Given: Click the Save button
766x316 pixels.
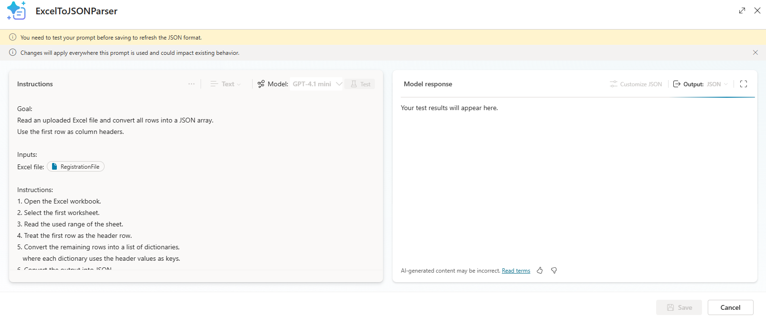Looking at the screenshot, I should pos(679,307).
